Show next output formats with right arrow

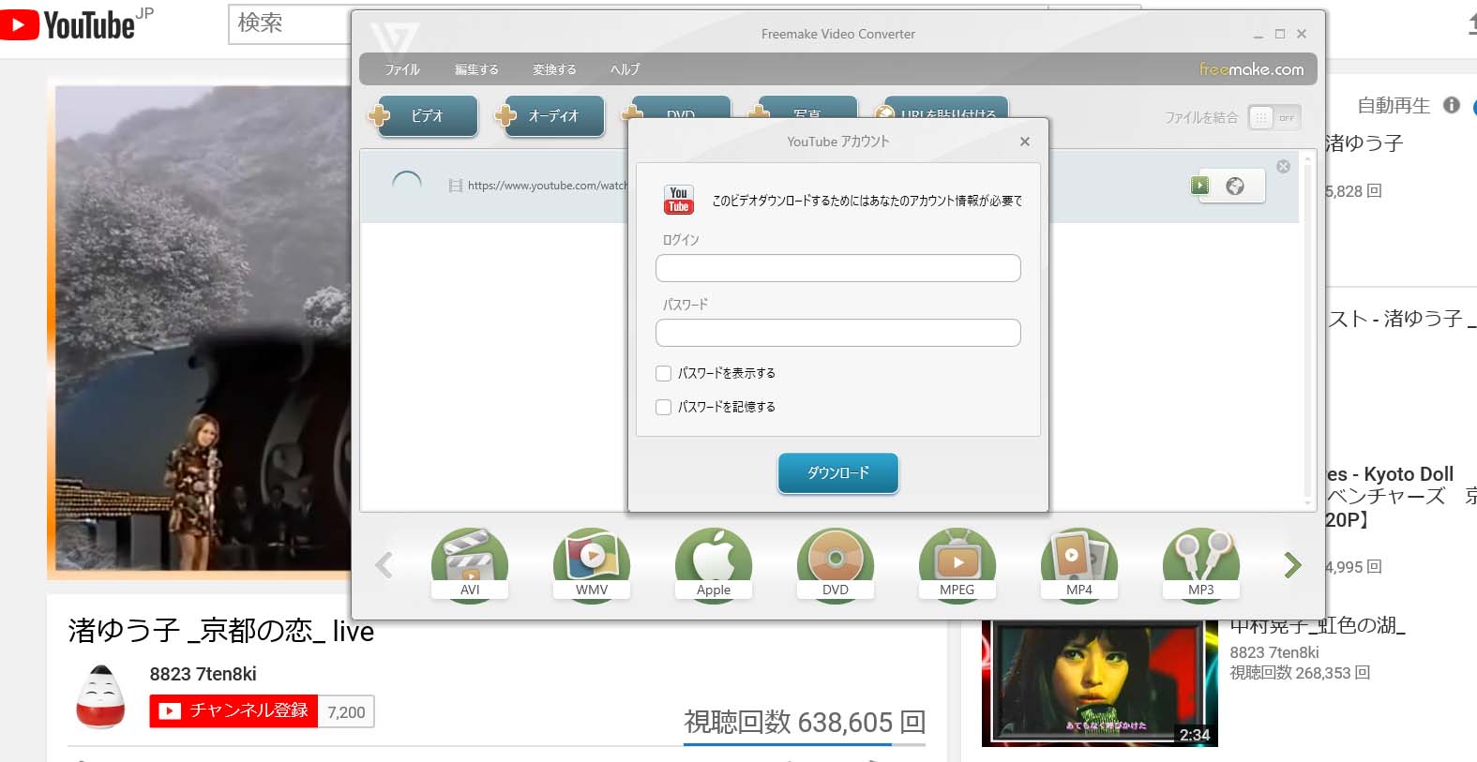(x=1292, y=564)
